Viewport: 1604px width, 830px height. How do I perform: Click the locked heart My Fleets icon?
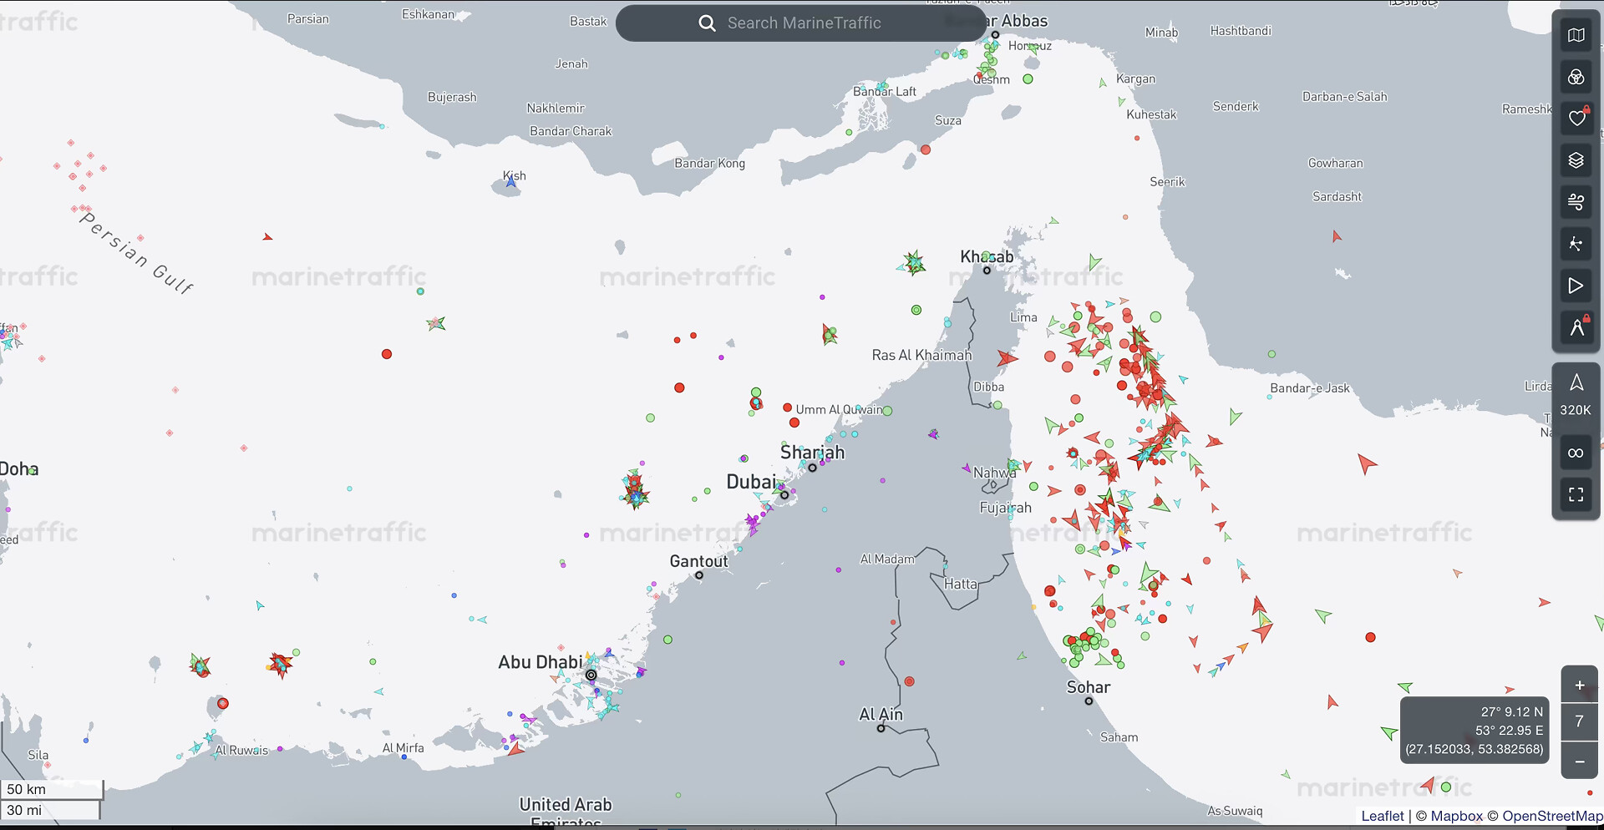[x=1576, y=118]
